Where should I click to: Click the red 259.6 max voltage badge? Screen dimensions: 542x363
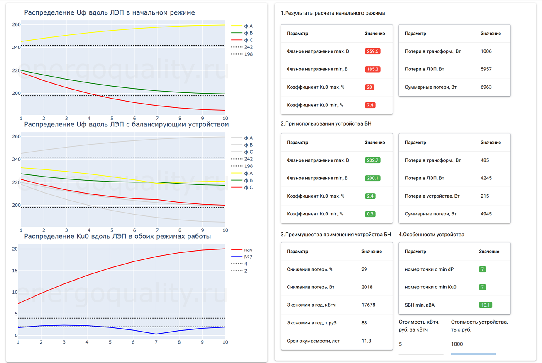coord(372,51)
